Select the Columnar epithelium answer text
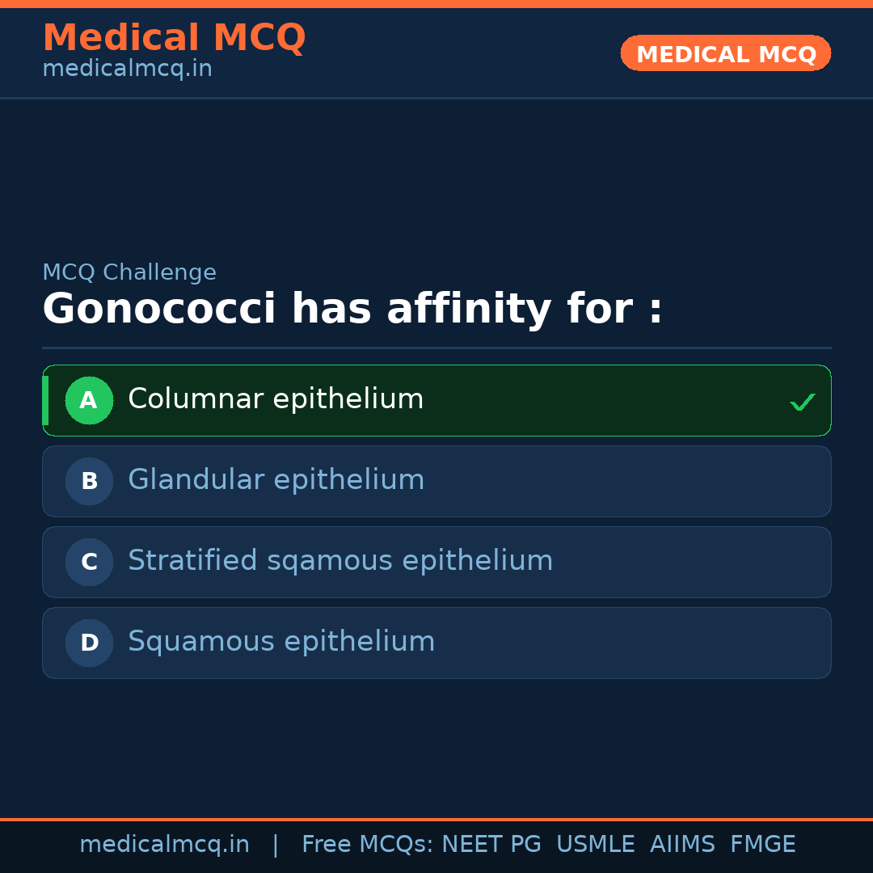Image resolution: width=873 pixels, height=873 pixels. [x=276, y=399]
